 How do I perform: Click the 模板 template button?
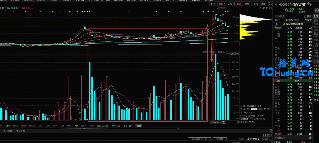tap(139, 125)
